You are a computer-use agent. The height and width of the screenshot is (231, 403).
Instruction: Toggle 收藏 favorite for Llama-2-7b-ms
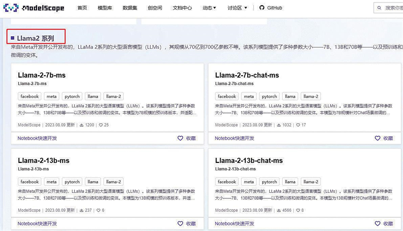pos(186,138)
